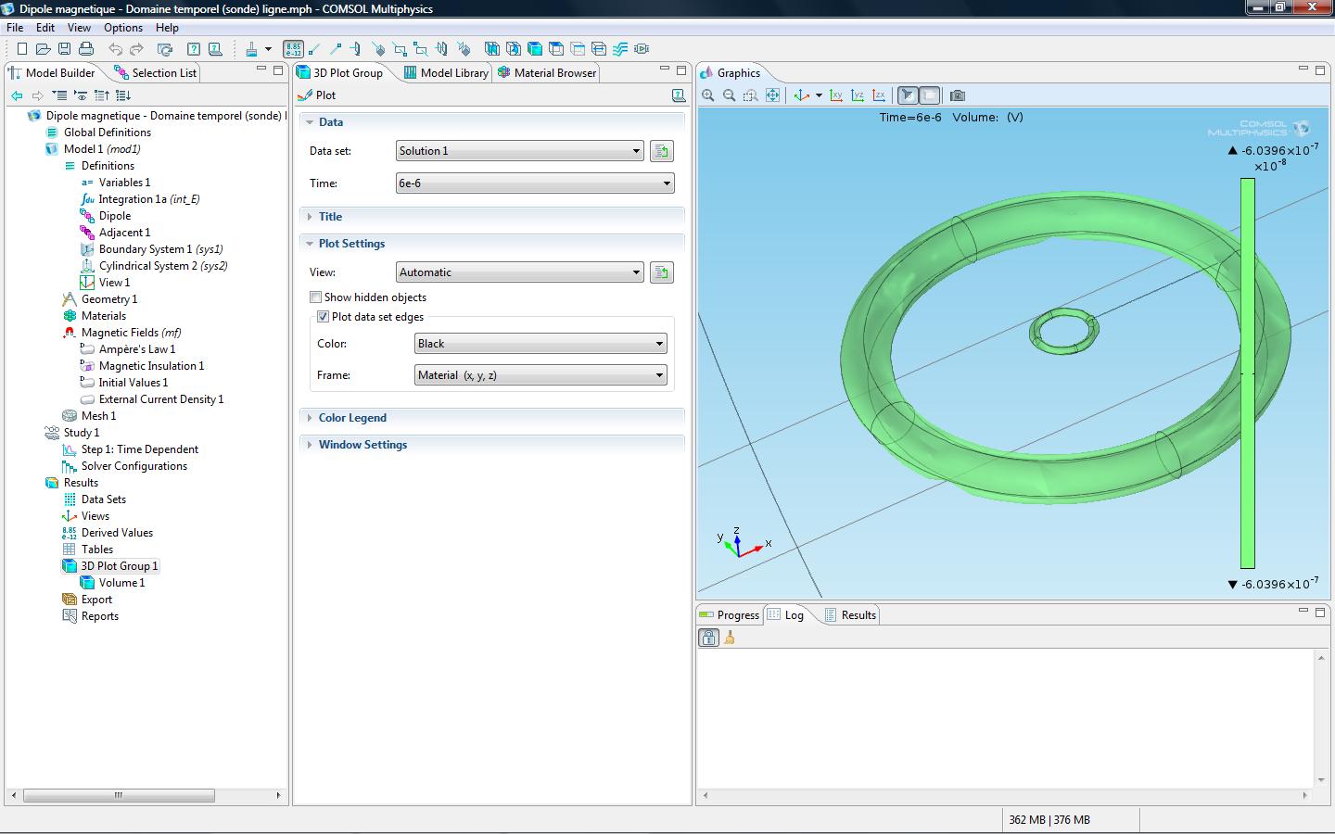Click the help icon in Plot settings header
Viewport: 1335px width, 834px height.
[679, 95]
